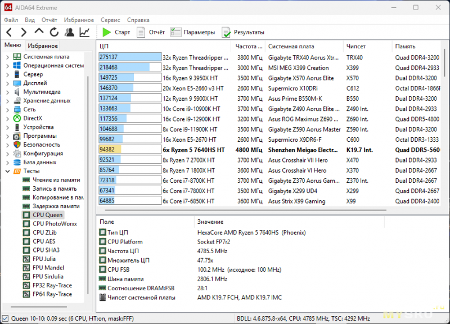Click the Параметры button label
Screen dimensions: 450x324
(x=200, y=32)
